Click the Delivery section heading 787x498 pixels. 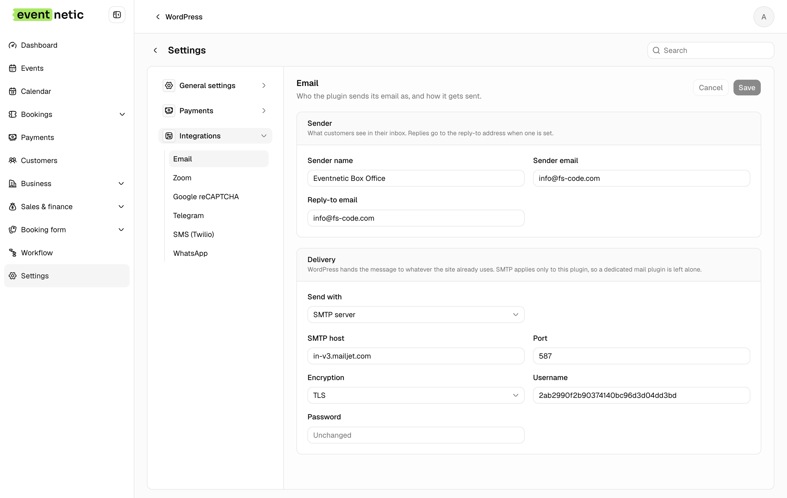321,259
